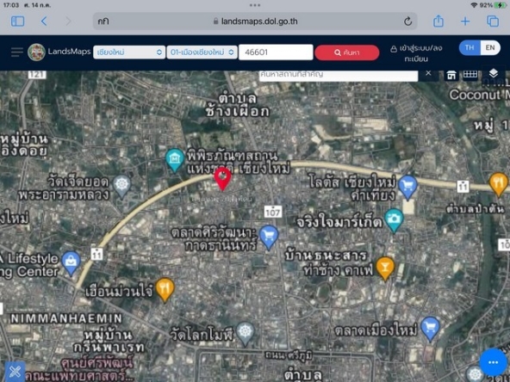Viewport: 510px width, 382px height.
Task: Open the Safari sidebar panel icon
Action: 17,22
